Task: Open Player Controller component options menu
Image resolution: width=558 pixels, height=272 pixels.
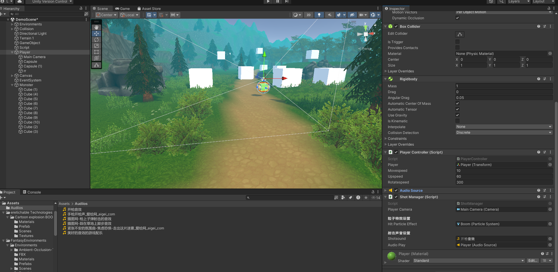Action: [550, 152]
